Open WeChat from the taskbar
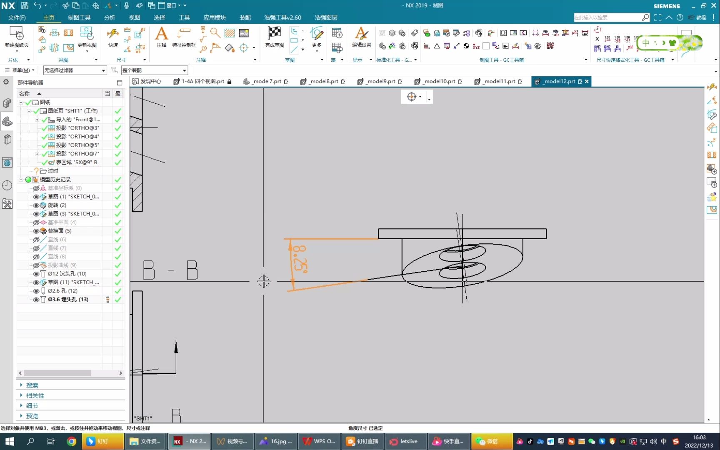This screenshot has height=450, width=720. click(x=492, y=441)
